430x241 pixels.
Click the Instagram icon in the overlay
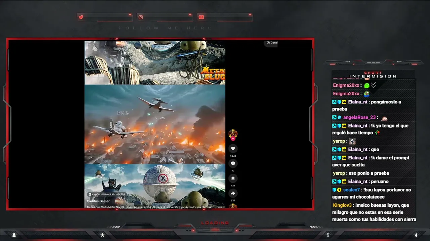[141, 17]
